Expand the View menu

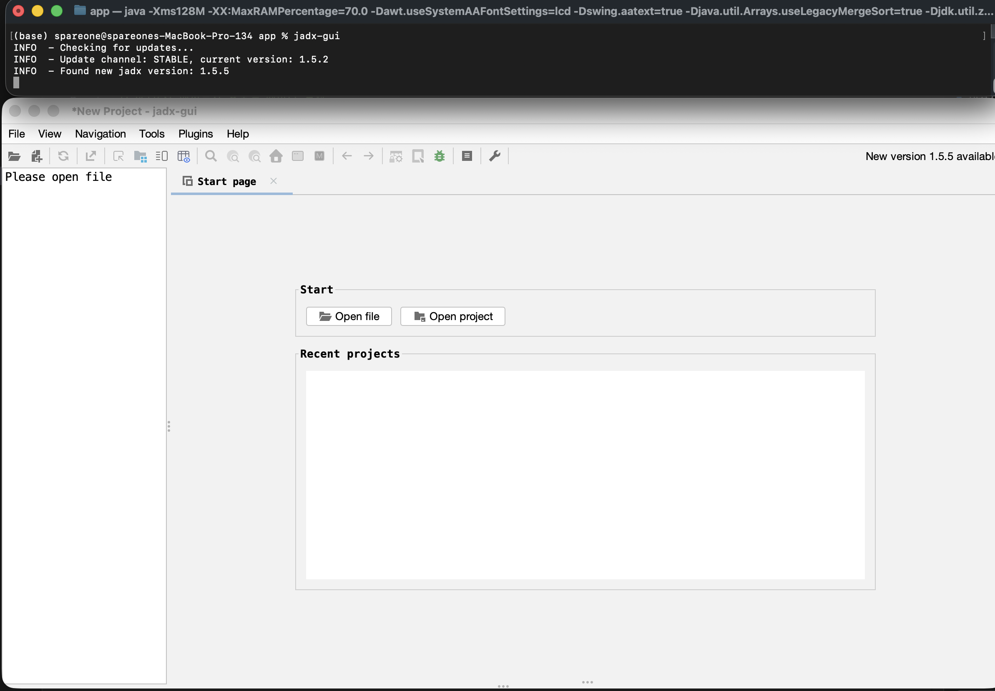(x=49, y=134)
